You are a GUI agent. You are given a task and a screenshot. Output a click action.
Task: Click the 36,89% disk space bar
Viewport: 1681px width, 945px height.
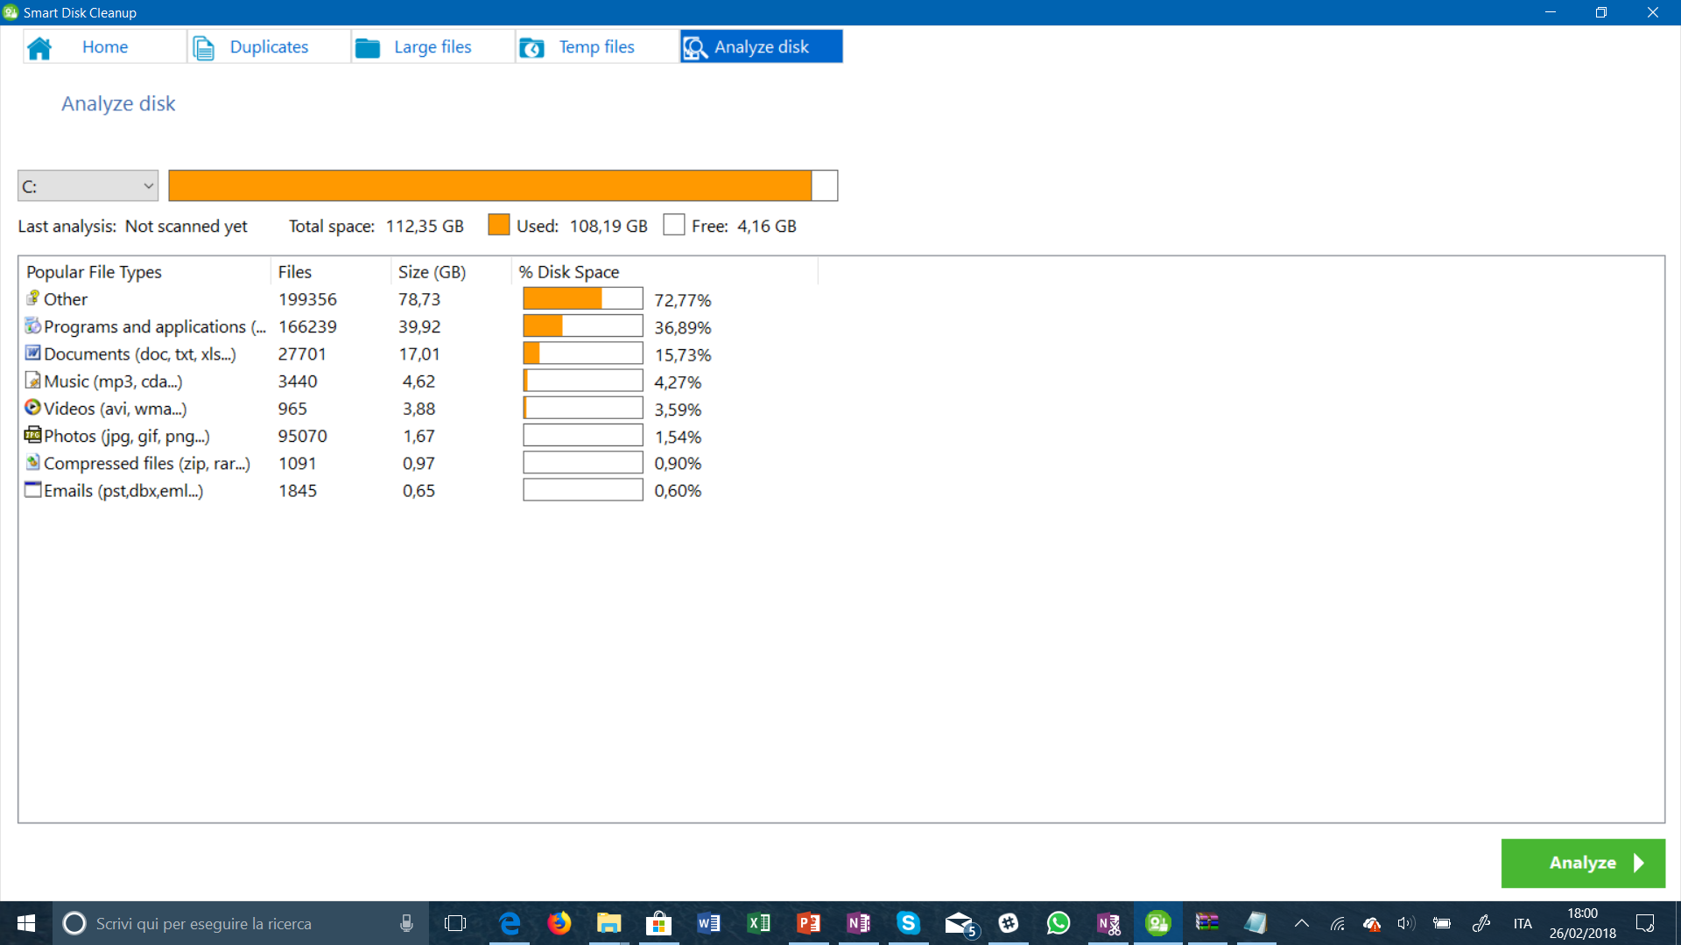tap(583, 326)
